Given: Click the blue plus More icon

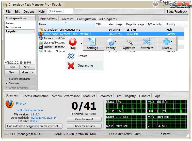Looking at the screenshot, I should pos(166,42).
